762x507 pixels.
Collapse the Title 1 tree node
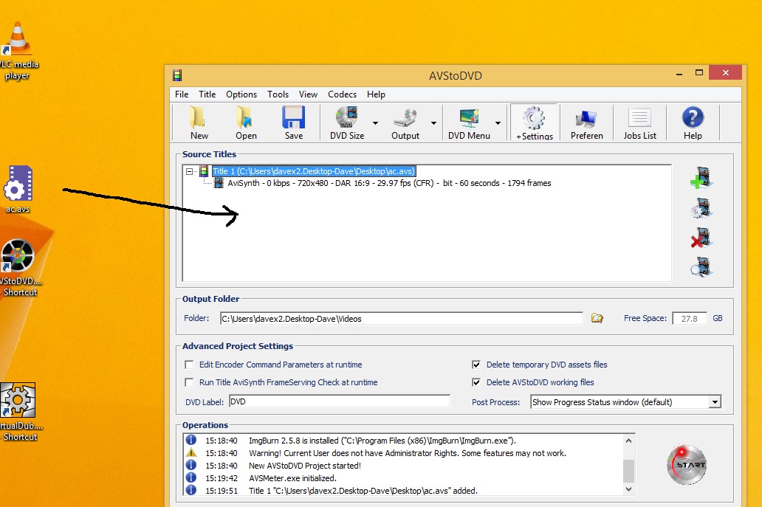coord(190,171)
